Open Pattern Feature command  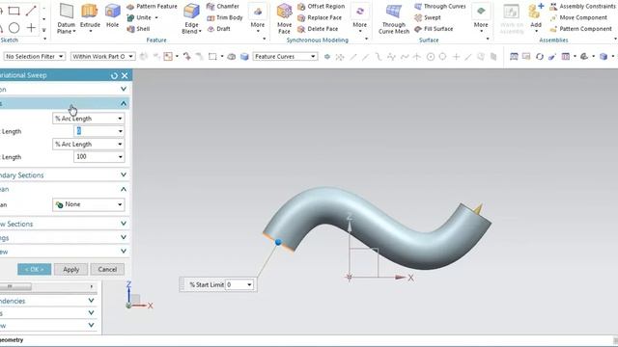[x=152, y=7]
